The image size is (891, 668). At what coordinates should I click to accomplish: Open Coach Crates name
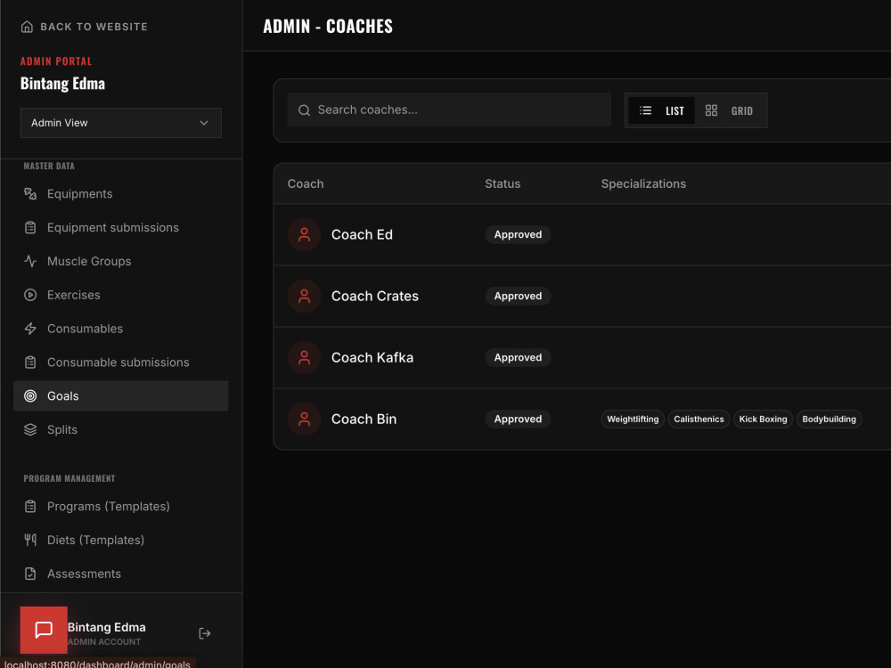(375, 296)
